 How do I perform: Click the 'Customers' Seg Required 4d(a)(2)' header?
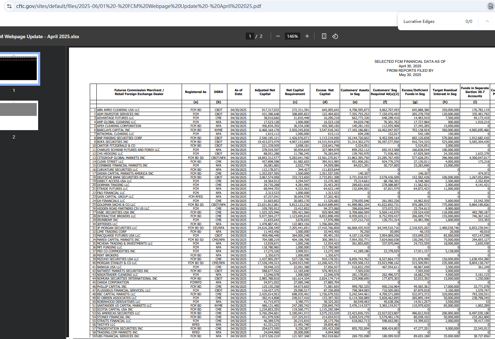pyautogui.click(x=385, y=92)
